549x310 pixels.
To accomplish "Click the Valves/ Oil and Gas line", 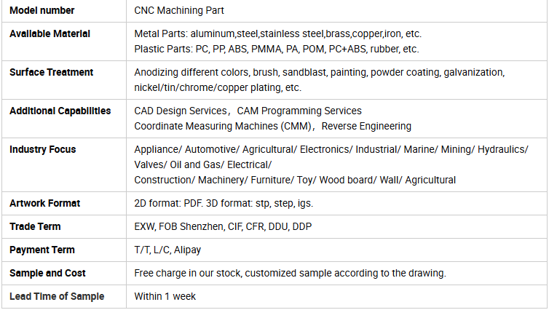I will [x=202, y=164].
